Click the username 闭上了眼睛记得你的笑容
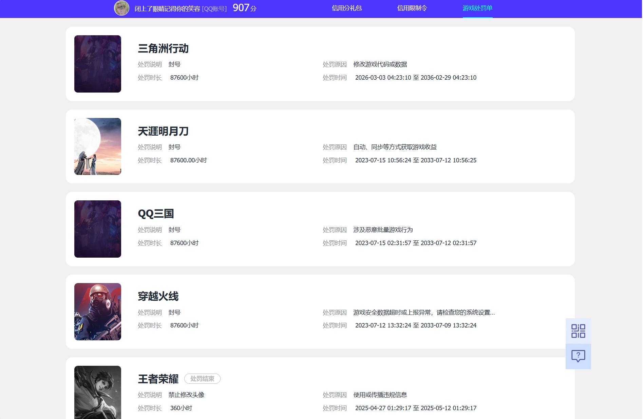643x419 pixels. [167, 8]
